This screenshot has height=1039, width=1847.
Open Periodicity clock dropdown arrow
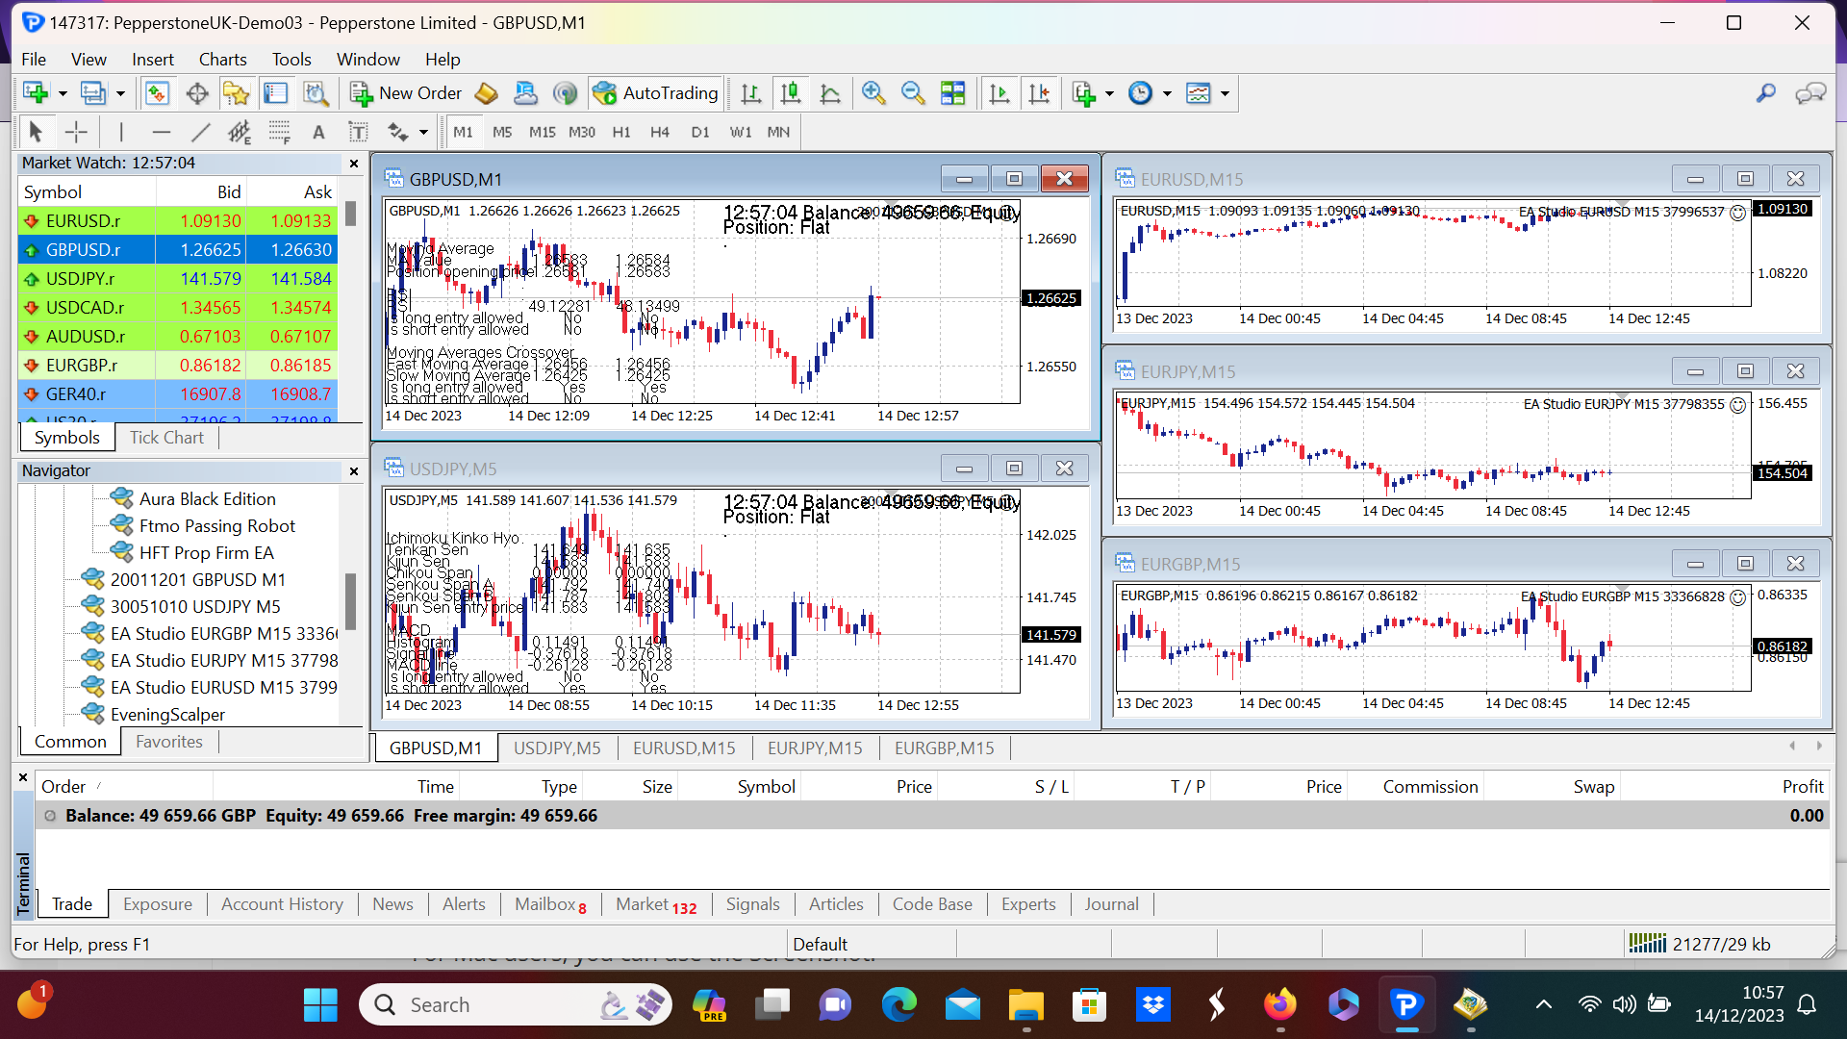pos(1167,94)
